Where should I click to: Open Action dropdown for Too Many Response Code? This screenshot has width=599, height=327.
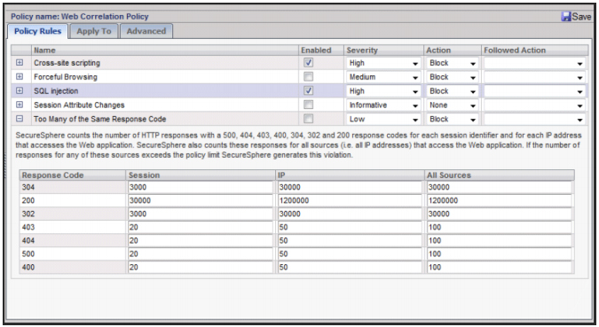452,120
